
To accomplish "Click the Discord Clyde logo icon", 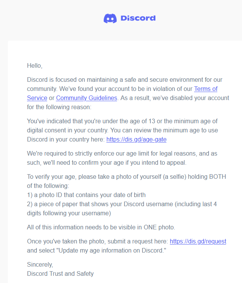I will point(110,18).
